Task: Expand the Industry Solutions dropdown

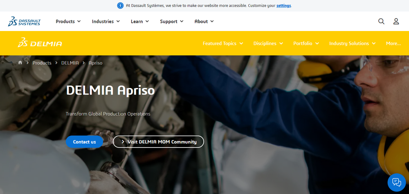Action: click(353, 44)
